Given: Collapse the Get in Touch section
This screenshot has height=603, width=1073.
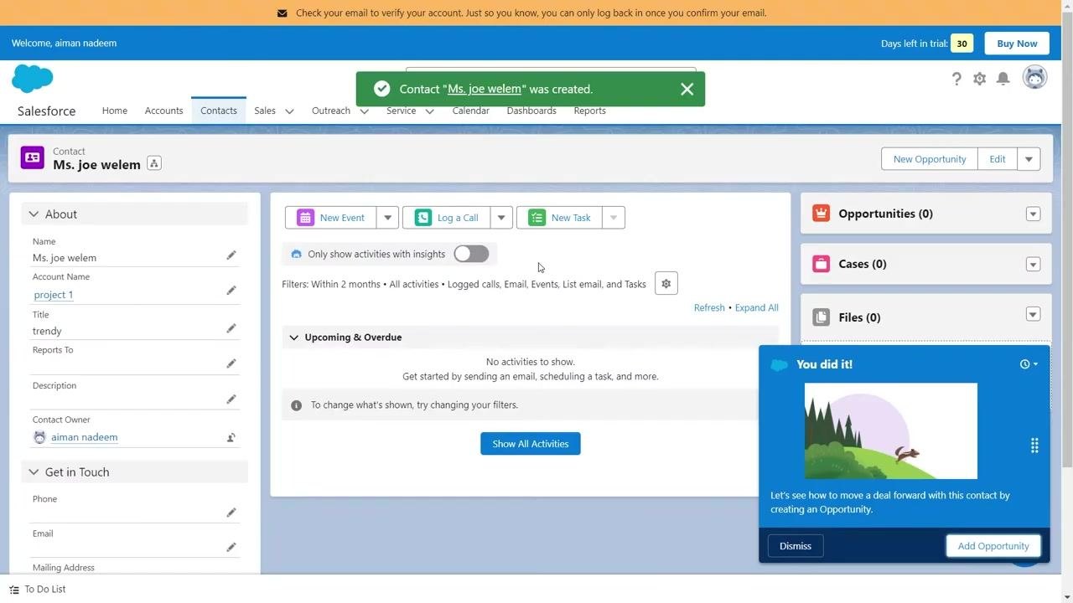Looking at the screenshot, I should tap(34, 472).
